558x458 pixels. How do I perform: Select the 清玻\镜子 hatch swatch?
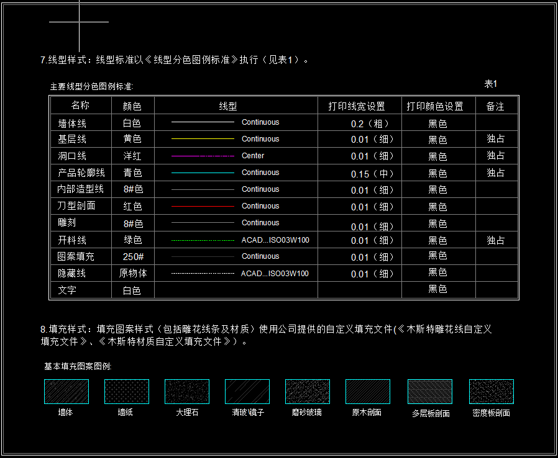247,392
